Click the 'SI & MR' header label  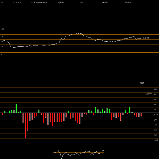click(17, 3)
